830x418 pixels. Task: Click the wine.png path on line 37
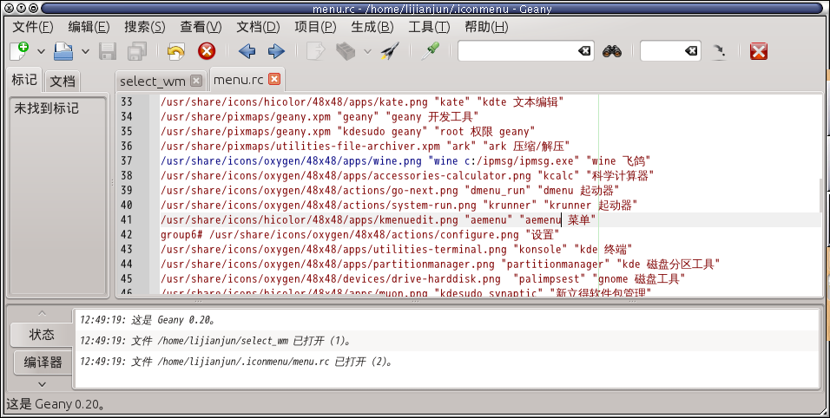(x=292, y=160)
